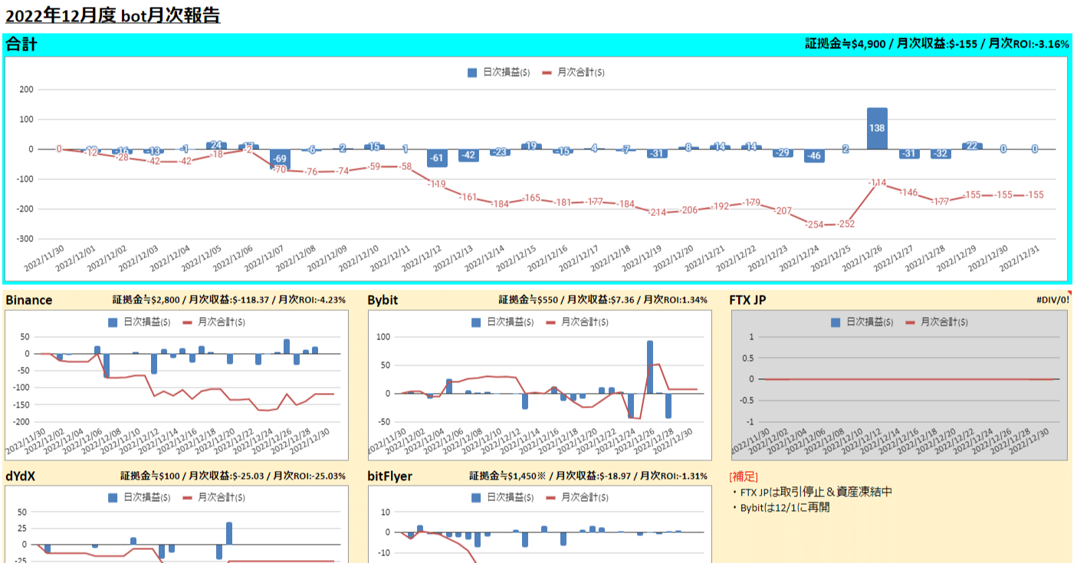The width and height of the screenshot is (1077, 563).
Task: Click 月次合計($) legend text in the Binance chart
Action: [222, 322]
